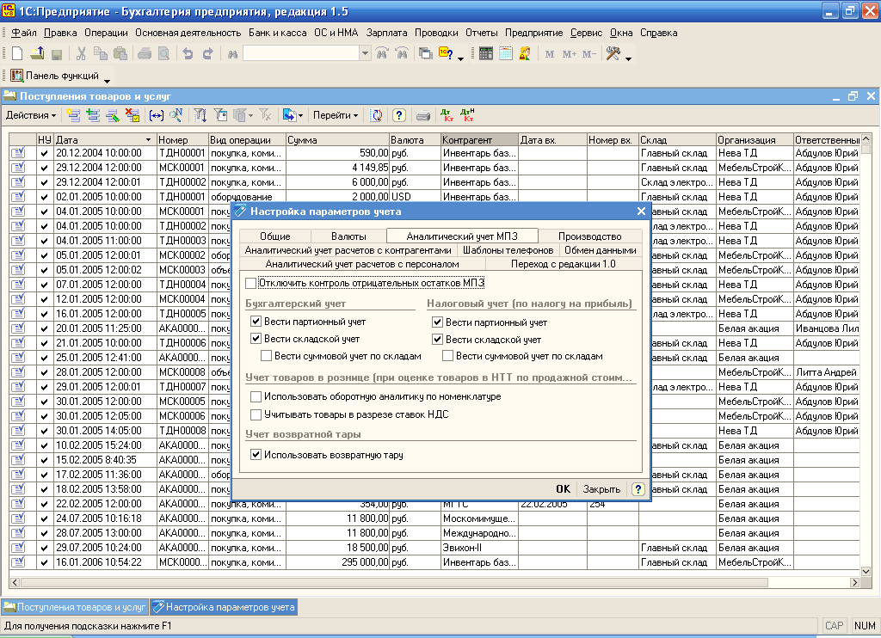Switch to the Валюты tab

348,236
